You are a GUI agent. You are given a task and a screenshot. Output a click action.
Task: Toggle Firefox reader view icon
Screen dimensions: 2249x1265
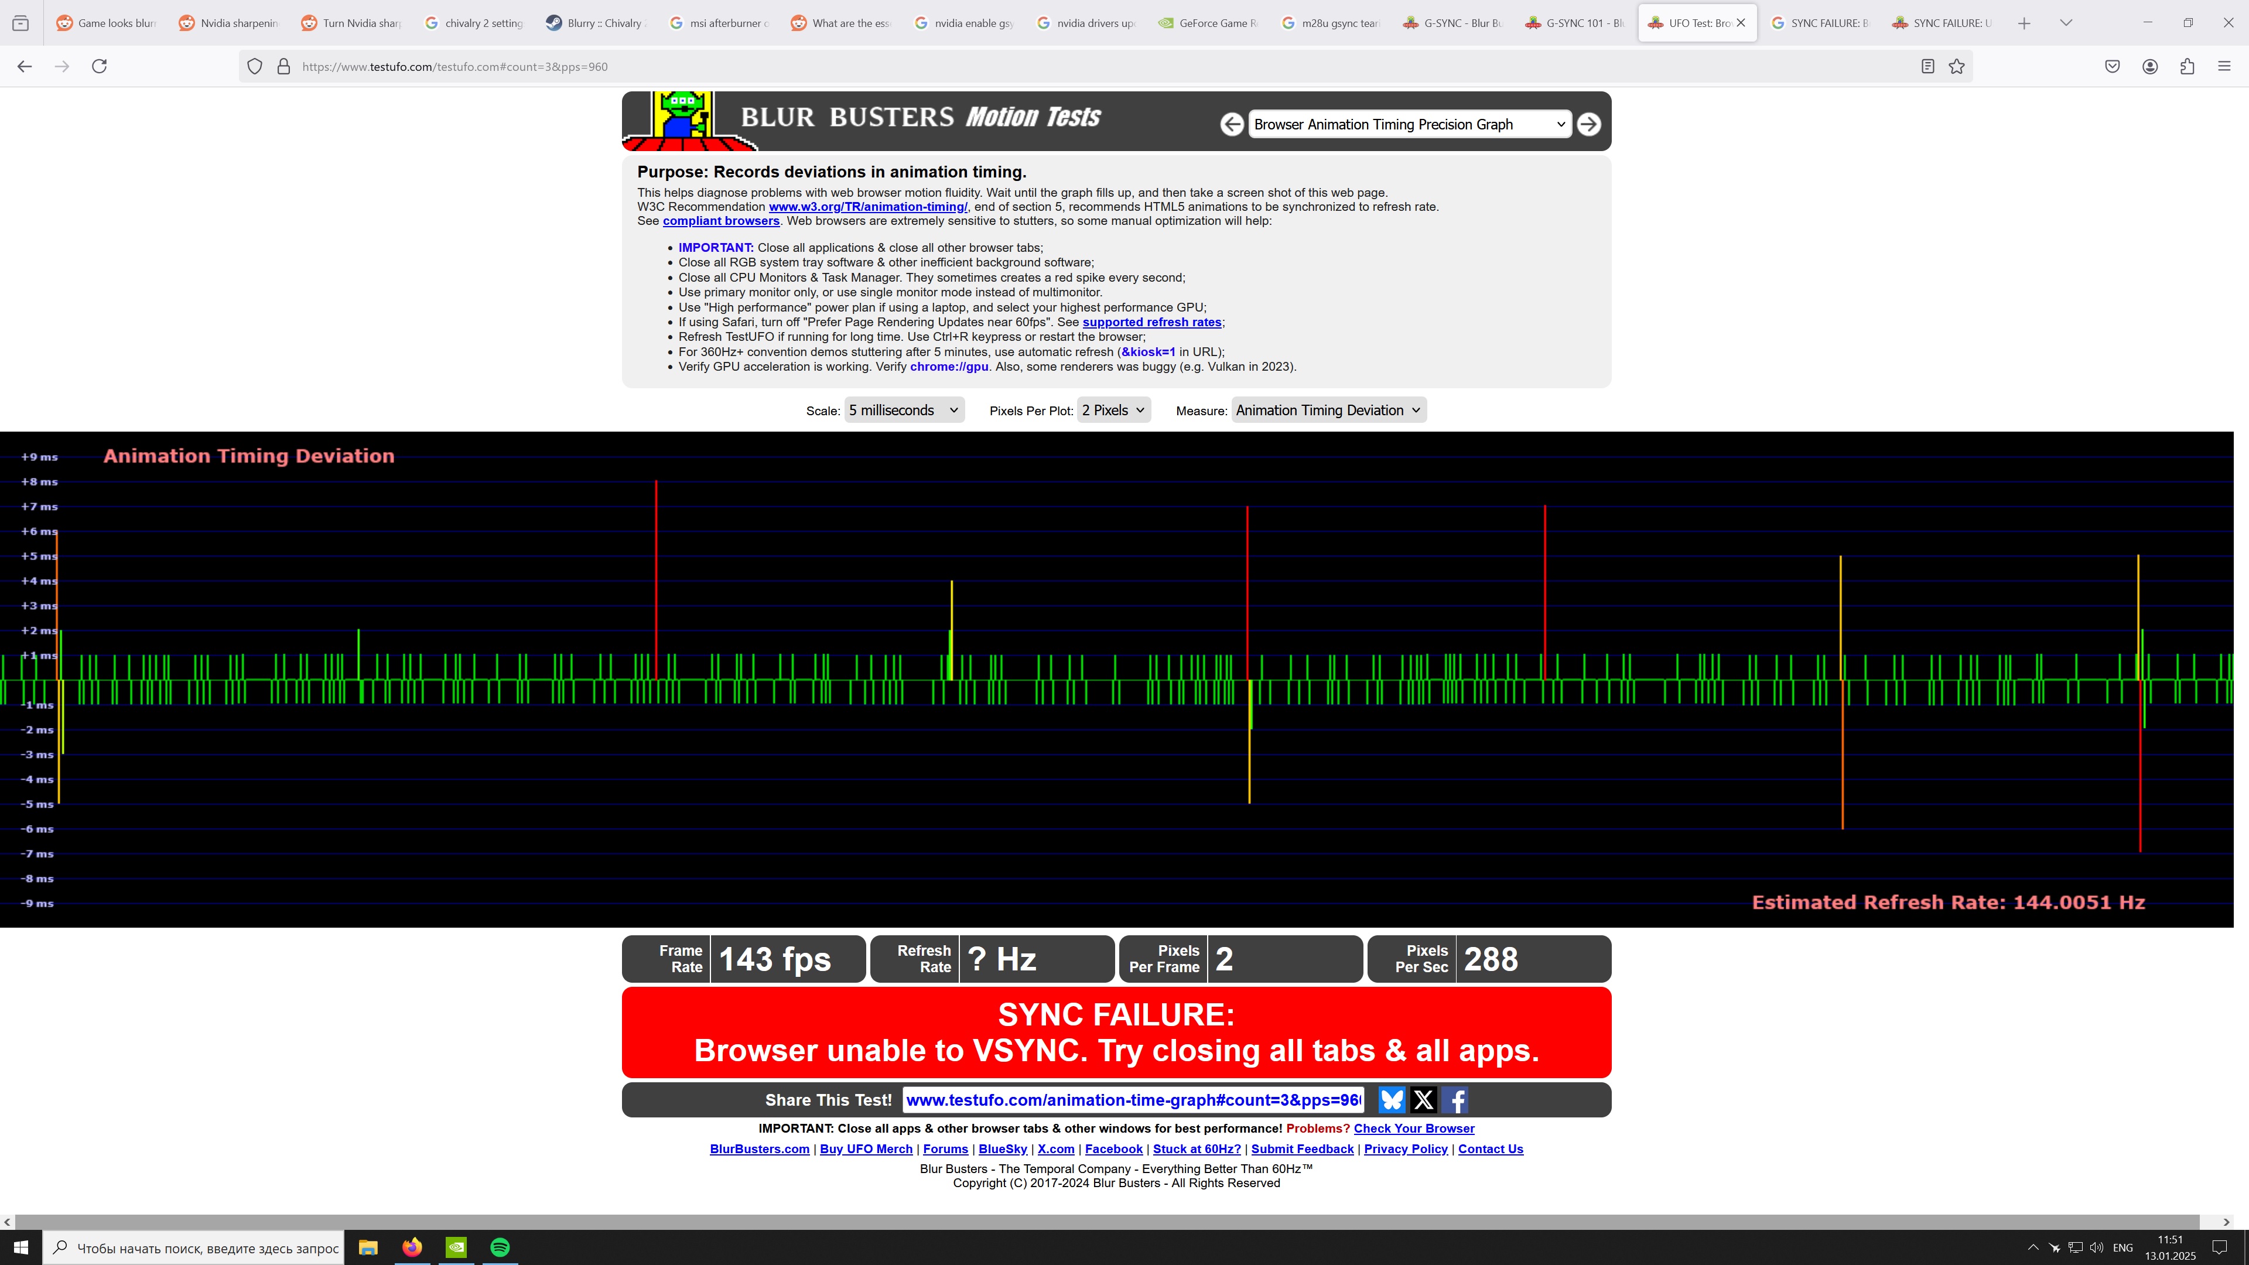pos(1927,66)
